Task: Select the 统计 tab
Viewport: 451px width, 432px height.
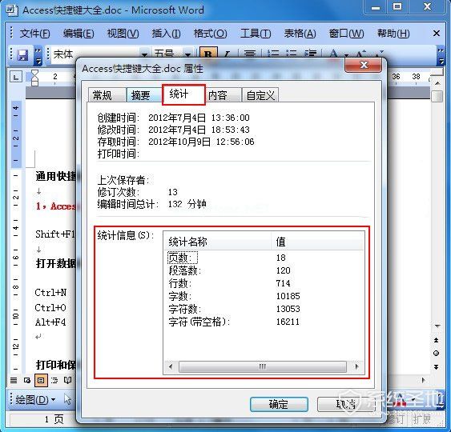Action: 183,94
